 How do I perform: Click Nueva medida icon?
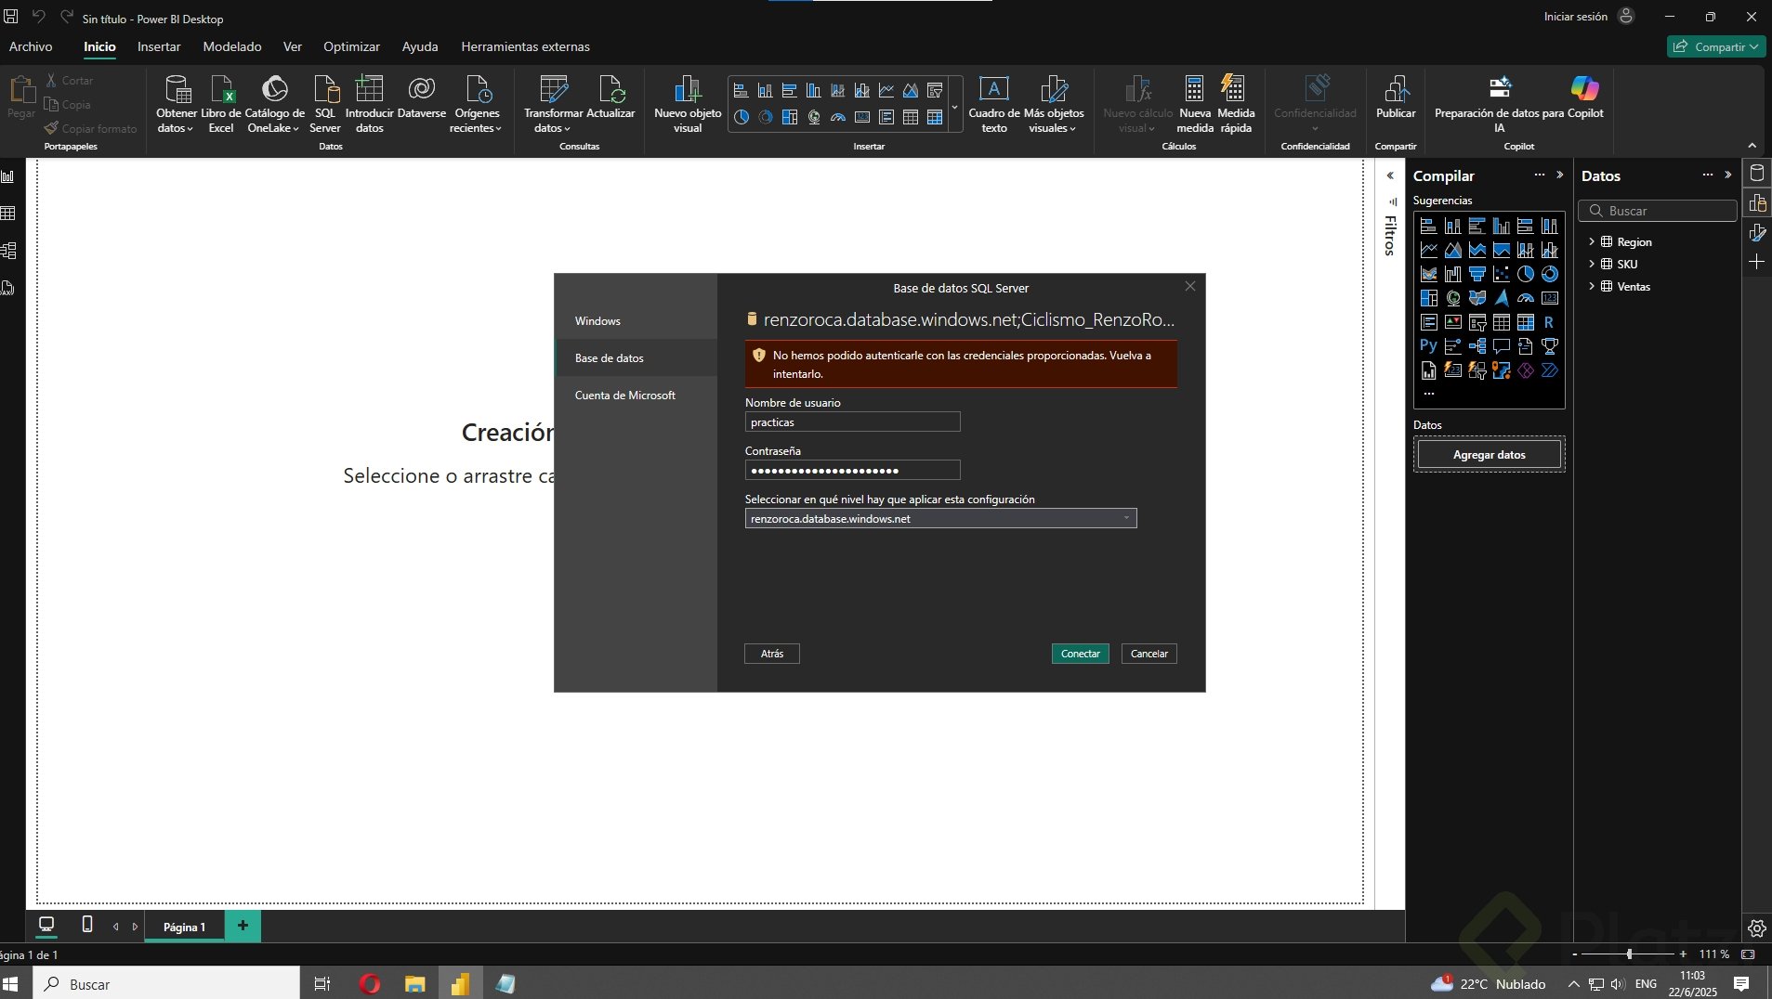(x=1195, y=104)
